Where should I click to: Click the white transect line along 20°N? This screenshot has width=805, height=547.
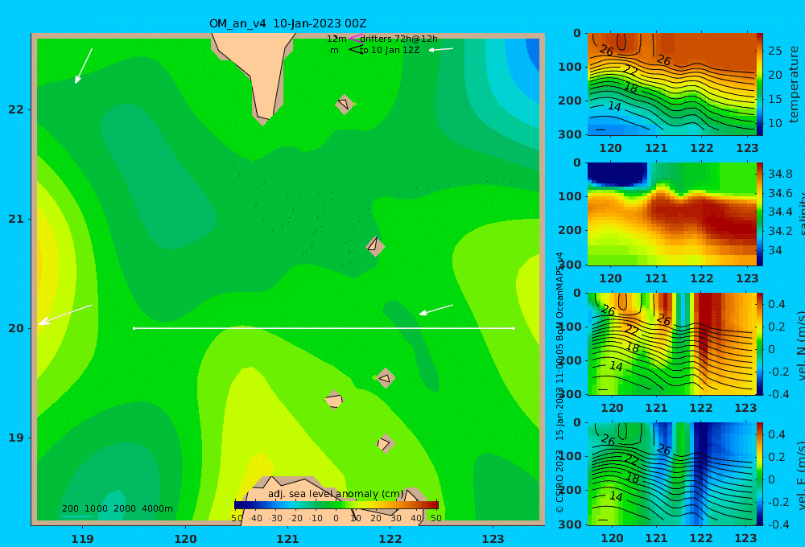point(324,328)
